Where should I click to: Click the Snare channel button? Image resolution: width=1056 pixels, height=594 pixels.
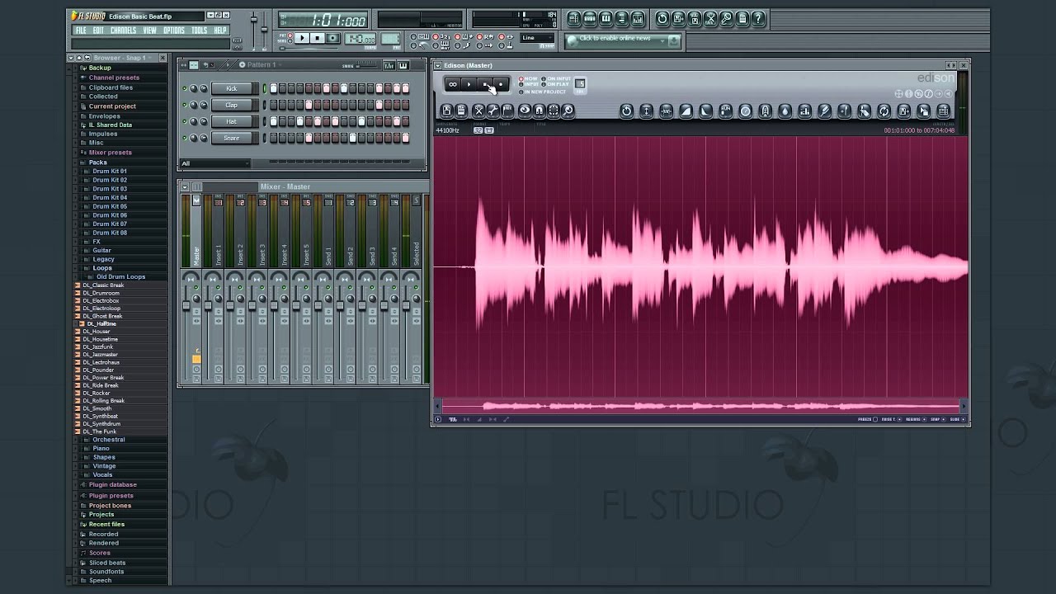click(x=232, y=138)
